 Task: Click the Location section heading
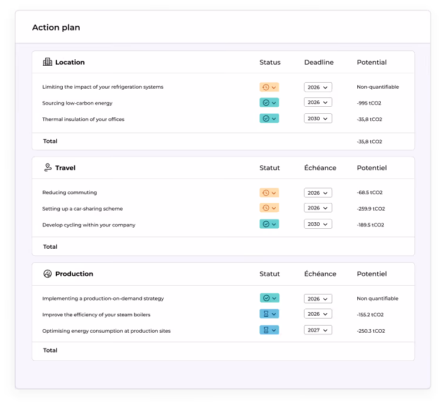pos(70,62)
